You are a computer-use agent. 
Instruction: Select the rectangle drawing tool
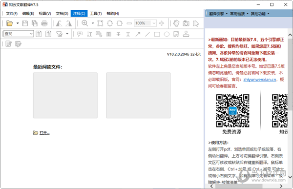click(157, 34)
